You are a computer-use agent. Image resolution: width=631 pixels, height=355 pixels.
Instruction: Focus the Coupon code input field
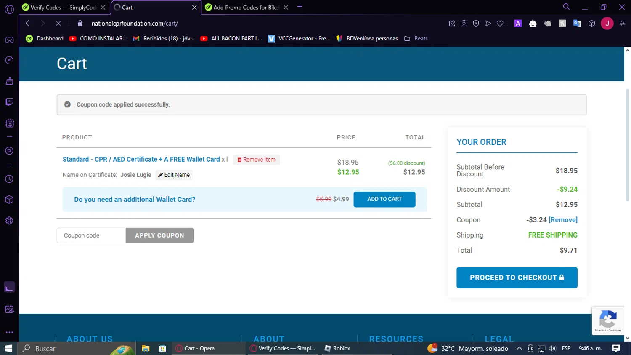[x=91, y=235]
